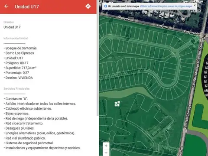The width and height of the screenshot is (208, 156).
Task: Select the 'Asfalto intertrabado' services line
Action: click(40, 104)
